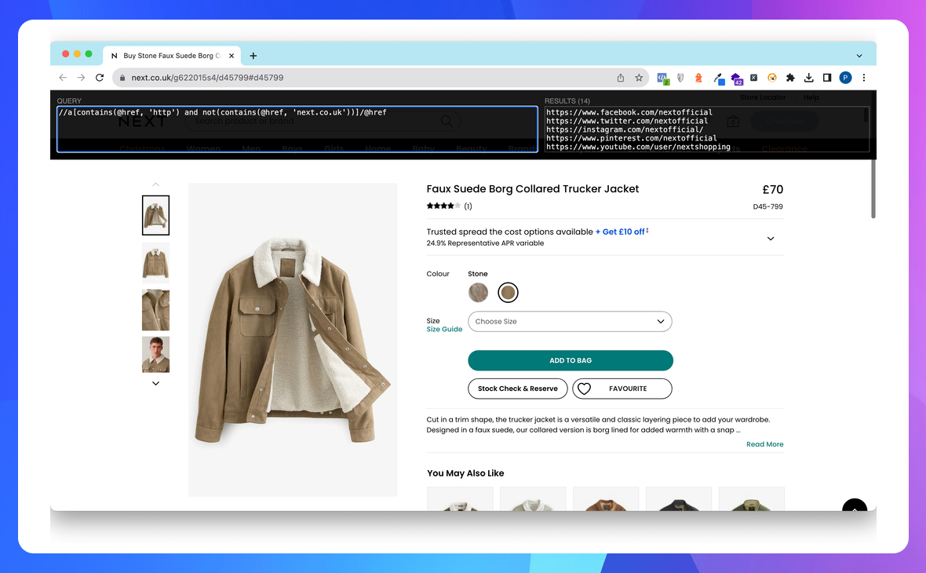Open the share icon in the address bar
This screenshot has width=926, height=573.
click(x=619, y=78)
